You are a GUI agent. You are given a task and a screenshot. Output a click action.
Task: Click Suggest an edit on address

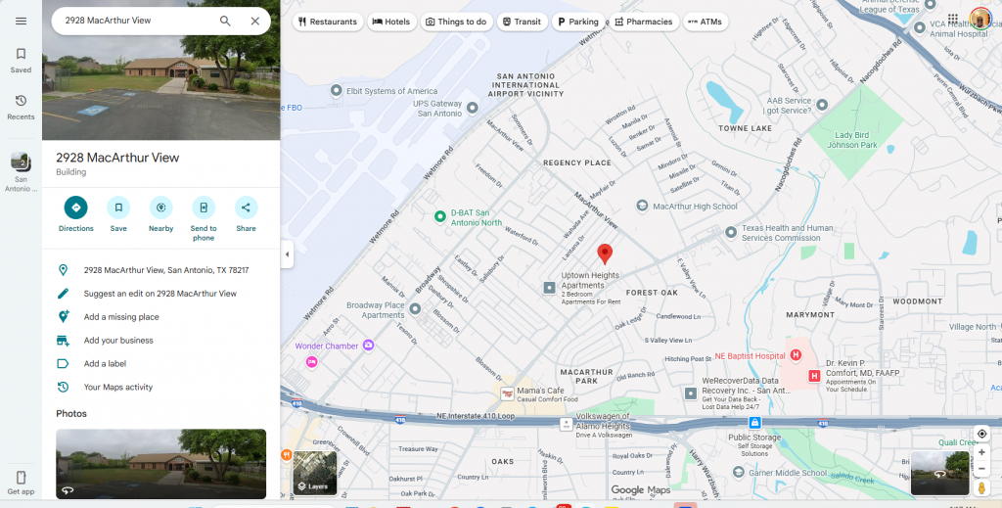pyautogui.click(x=159, y=294)
